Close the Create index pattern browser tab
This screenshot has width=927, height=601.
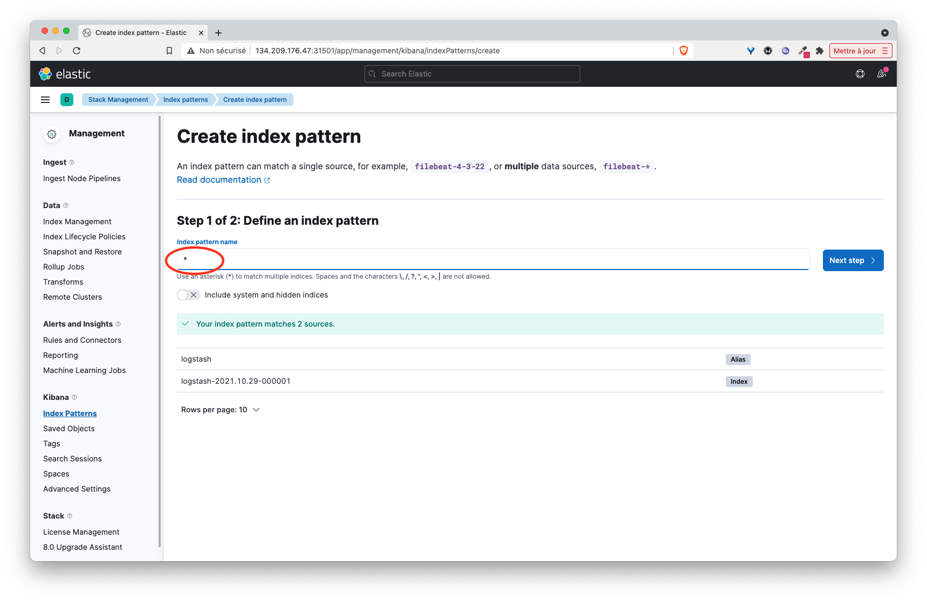point(201,33)
